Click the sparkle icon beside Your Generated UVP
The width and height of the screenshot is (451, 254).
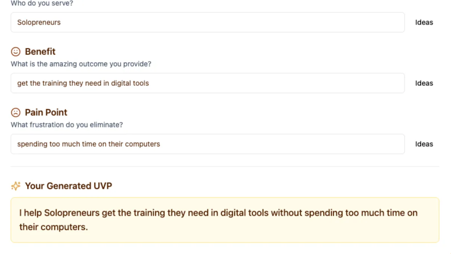tap(16, 186)
